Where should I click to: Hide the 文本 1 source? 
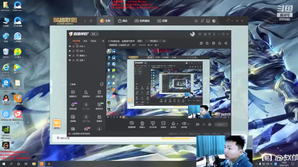click(70, 51)
